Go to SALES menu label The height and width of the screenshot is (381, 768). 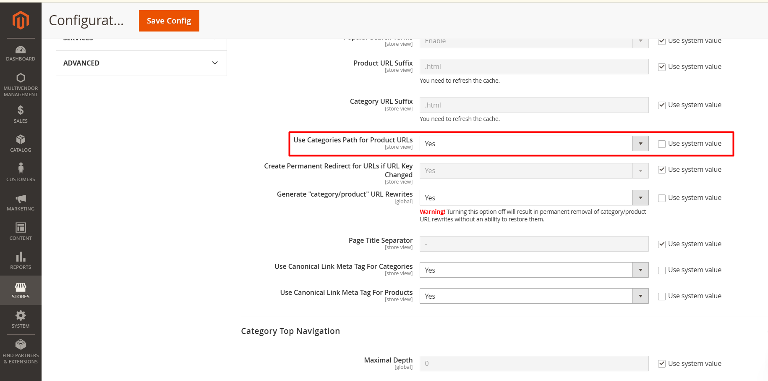point(21,121)
